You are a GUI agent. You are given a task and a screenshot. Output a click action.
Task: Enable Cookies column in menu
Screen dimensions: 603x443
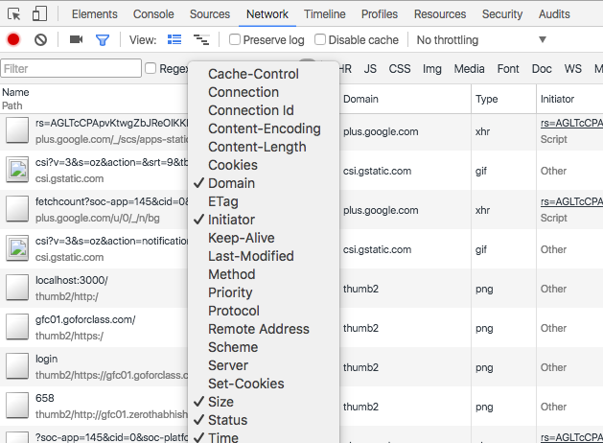coord(264,165)
